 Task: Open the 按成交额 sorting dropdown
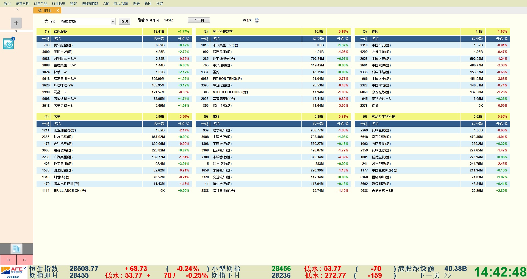pyautogui.click(x=113, y=21)
